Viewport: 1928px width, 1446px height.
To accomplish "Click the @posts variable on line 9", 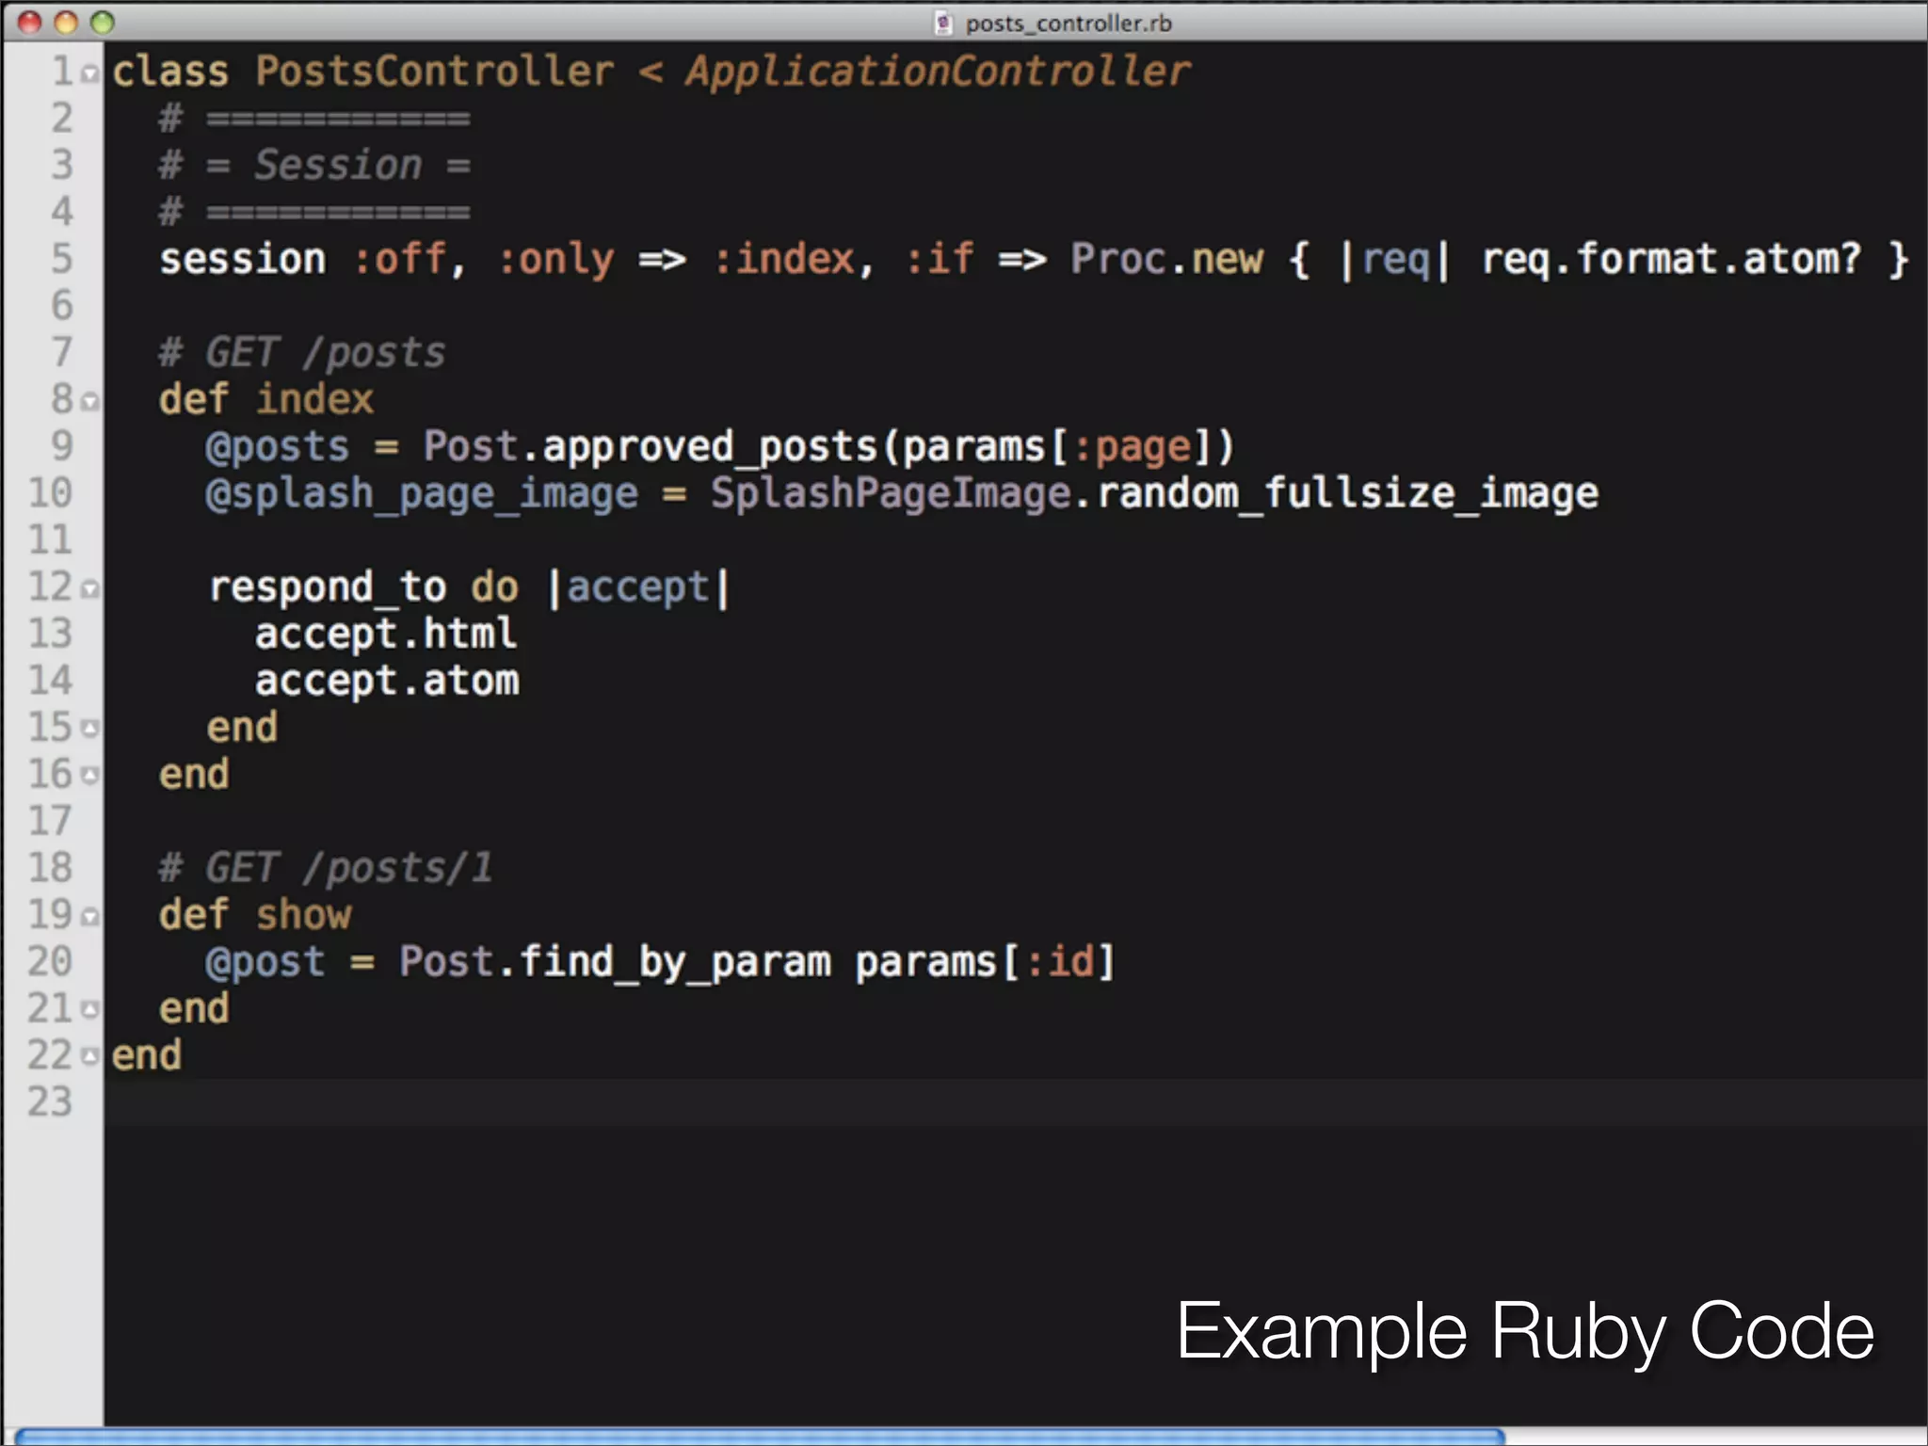I will [x=278, y=447].
